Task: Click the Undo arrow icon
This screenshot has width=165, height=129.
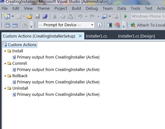Action: click(x=80, y=17)
